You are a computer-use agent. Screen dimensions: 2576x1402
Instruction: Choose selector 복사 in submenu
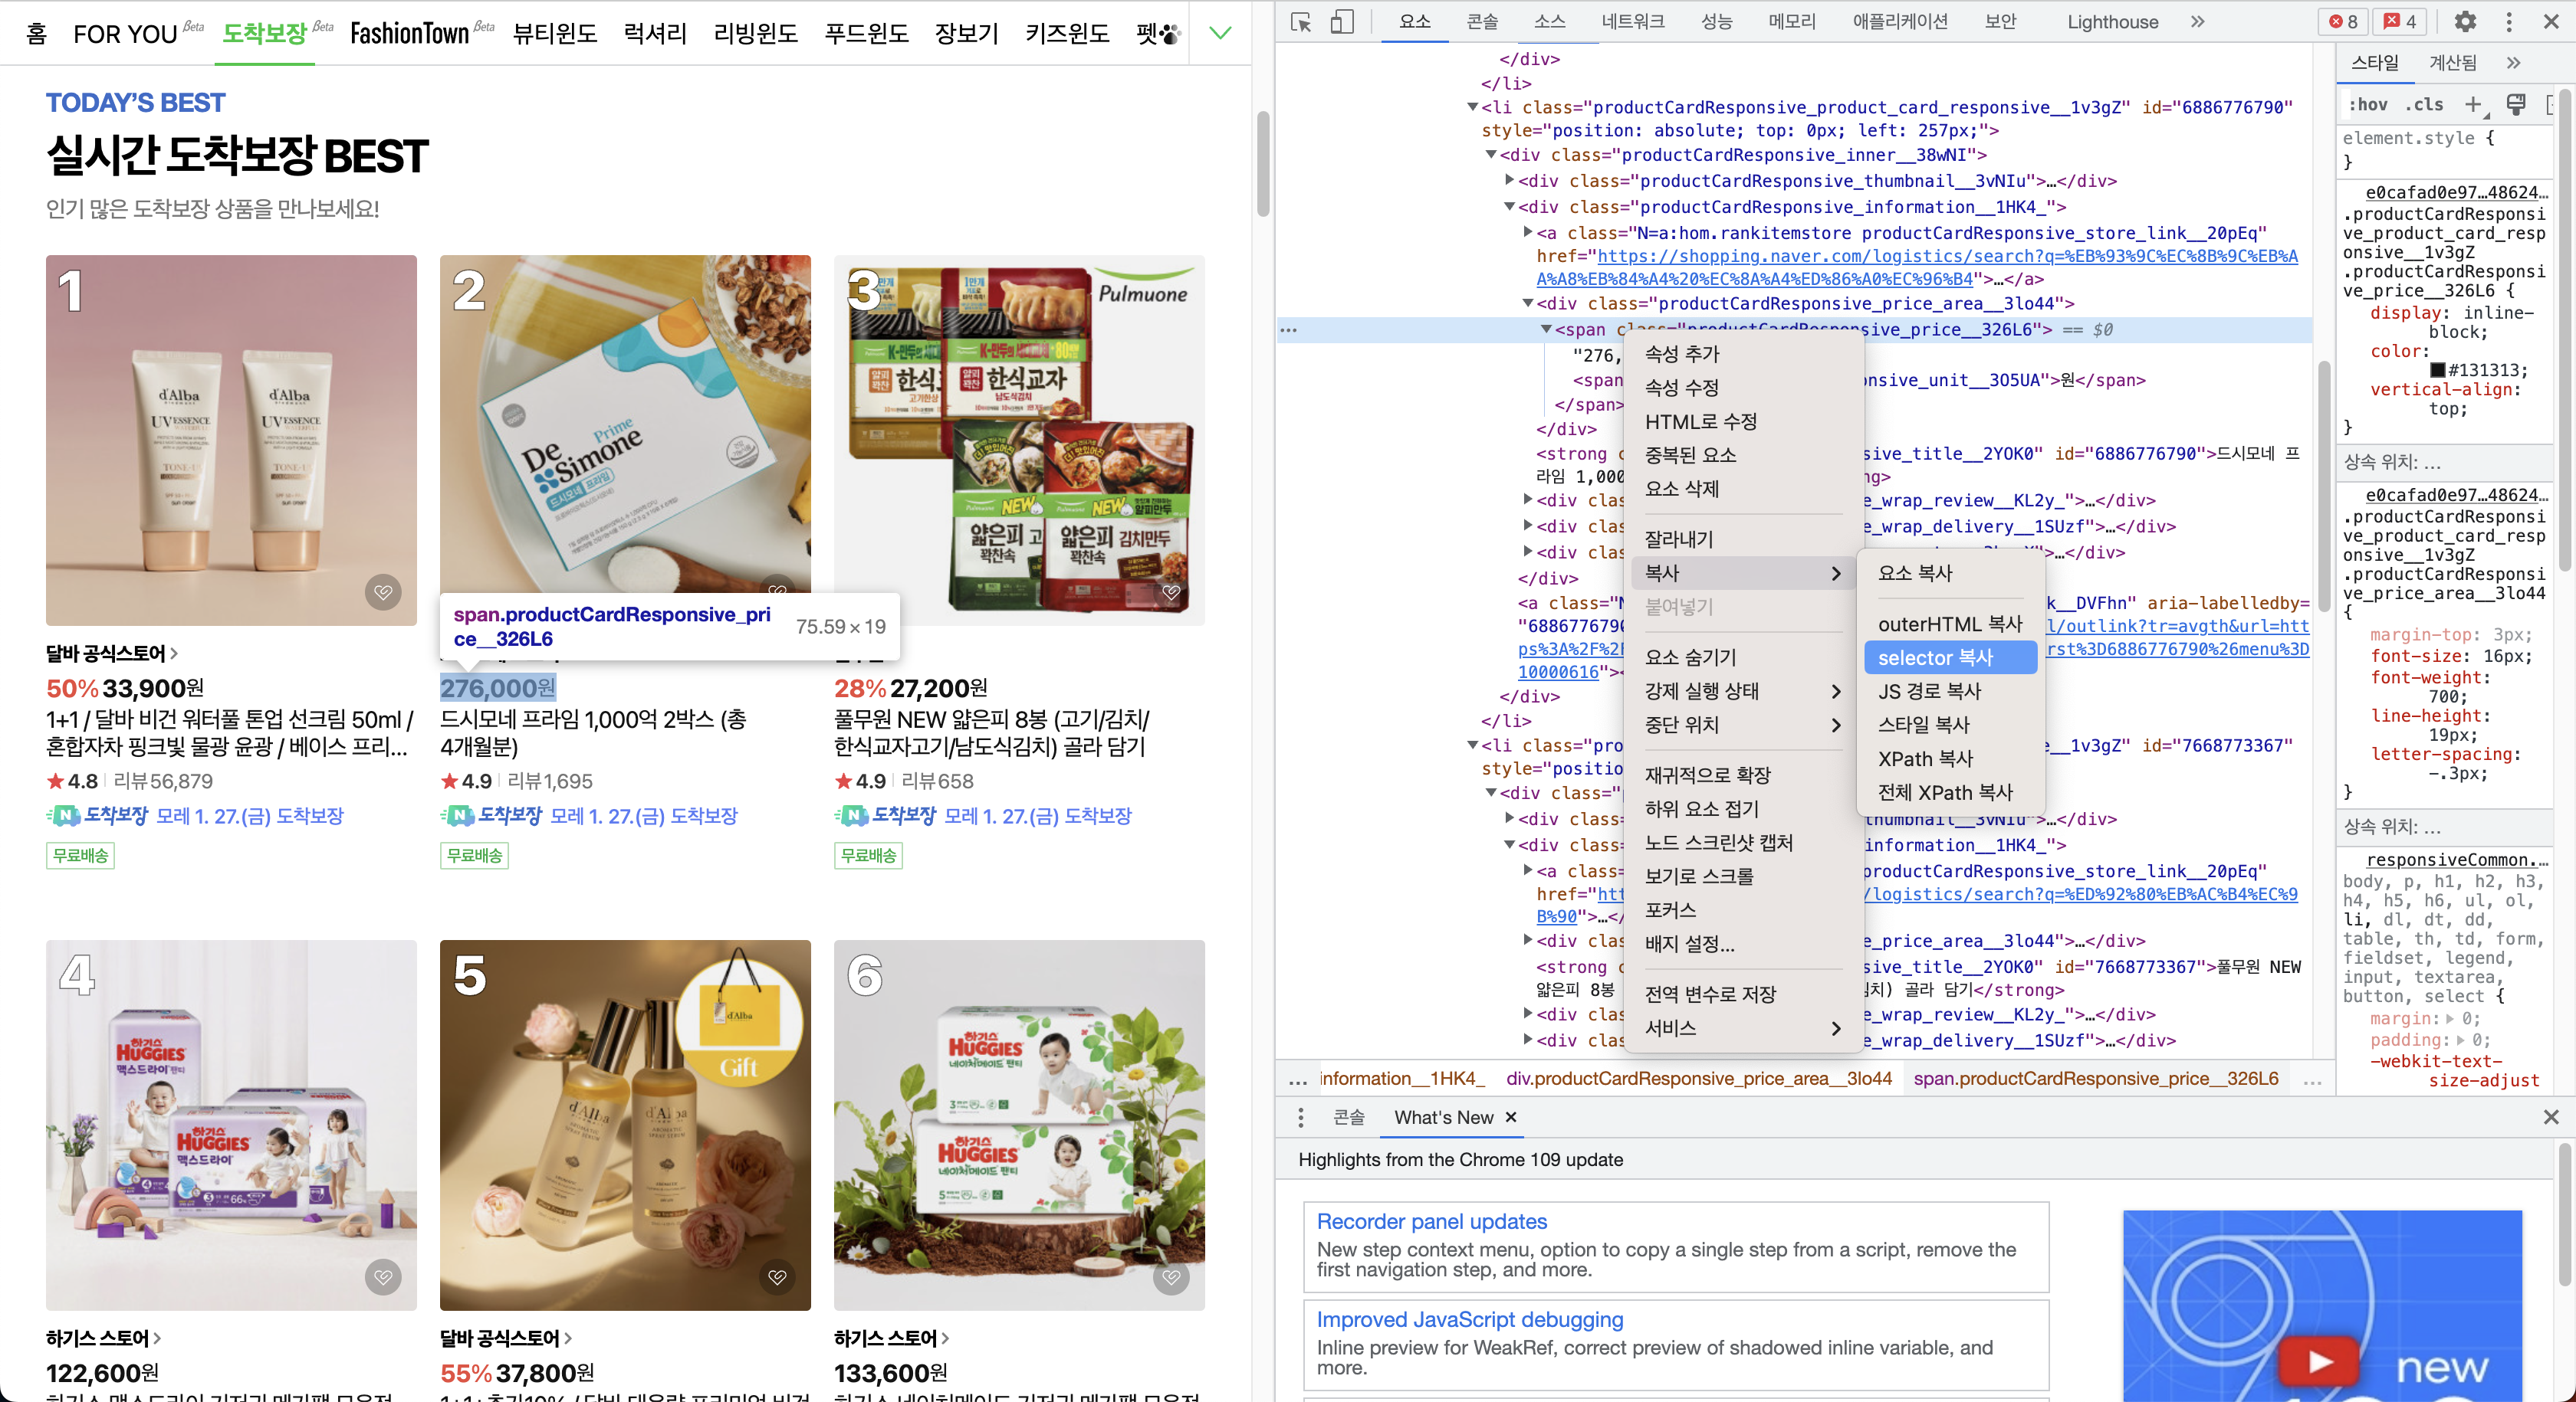1950,657
